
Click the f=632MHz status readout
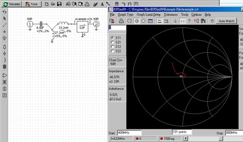pos(121,139)
